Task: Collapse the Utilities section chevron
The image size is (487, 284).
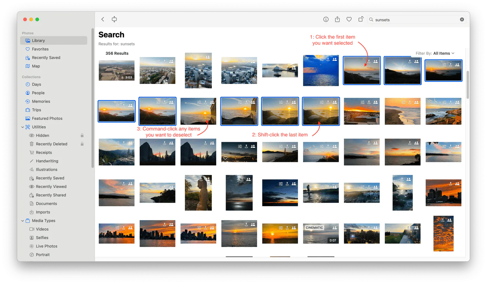Action: tap(22, 127)
